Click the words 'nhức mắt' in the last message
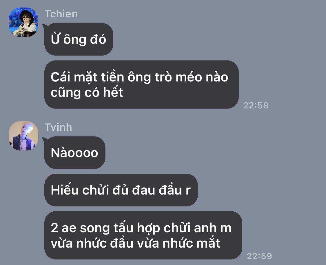The image size is (326, 265). click(191, 243)
